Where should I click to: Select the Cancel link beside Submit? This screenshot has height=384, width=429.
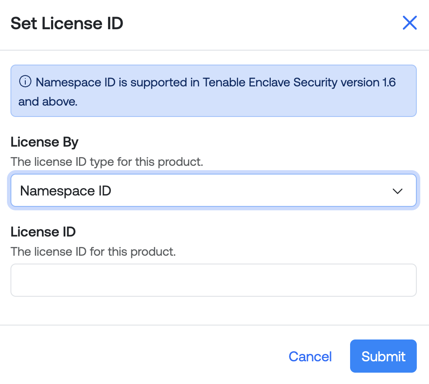click(x=310, y=357)
